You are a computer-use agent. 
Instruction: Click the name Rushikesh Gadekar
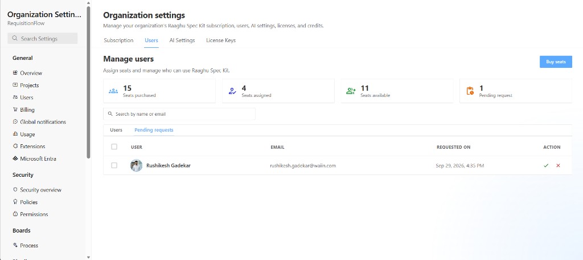[169, 165]
